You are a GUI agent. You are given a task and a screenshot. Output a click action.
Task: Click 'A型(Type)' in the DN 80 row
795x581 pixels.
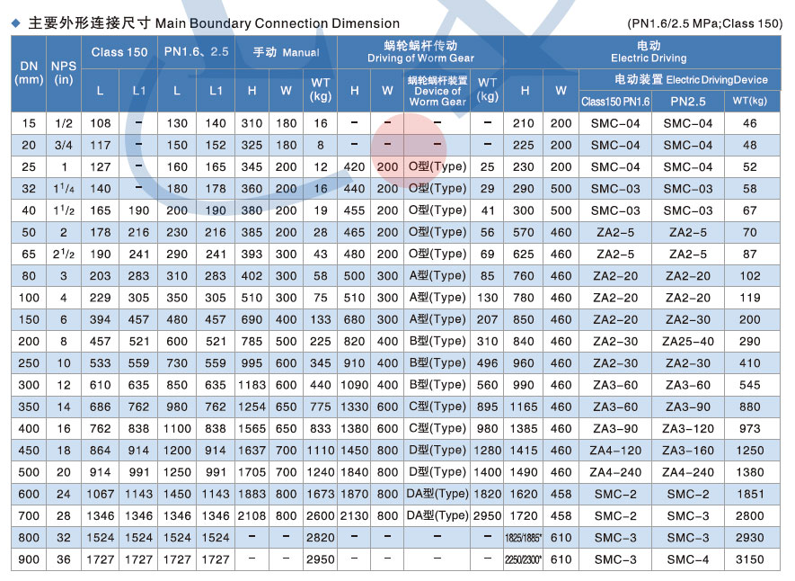[437, 276]
